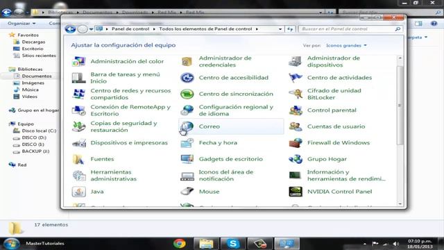Viewport: 444px width, 250px height.
Task: Click 'Todos los elementos de Panel de control' breadcrumb
Action: coord(205,29)
